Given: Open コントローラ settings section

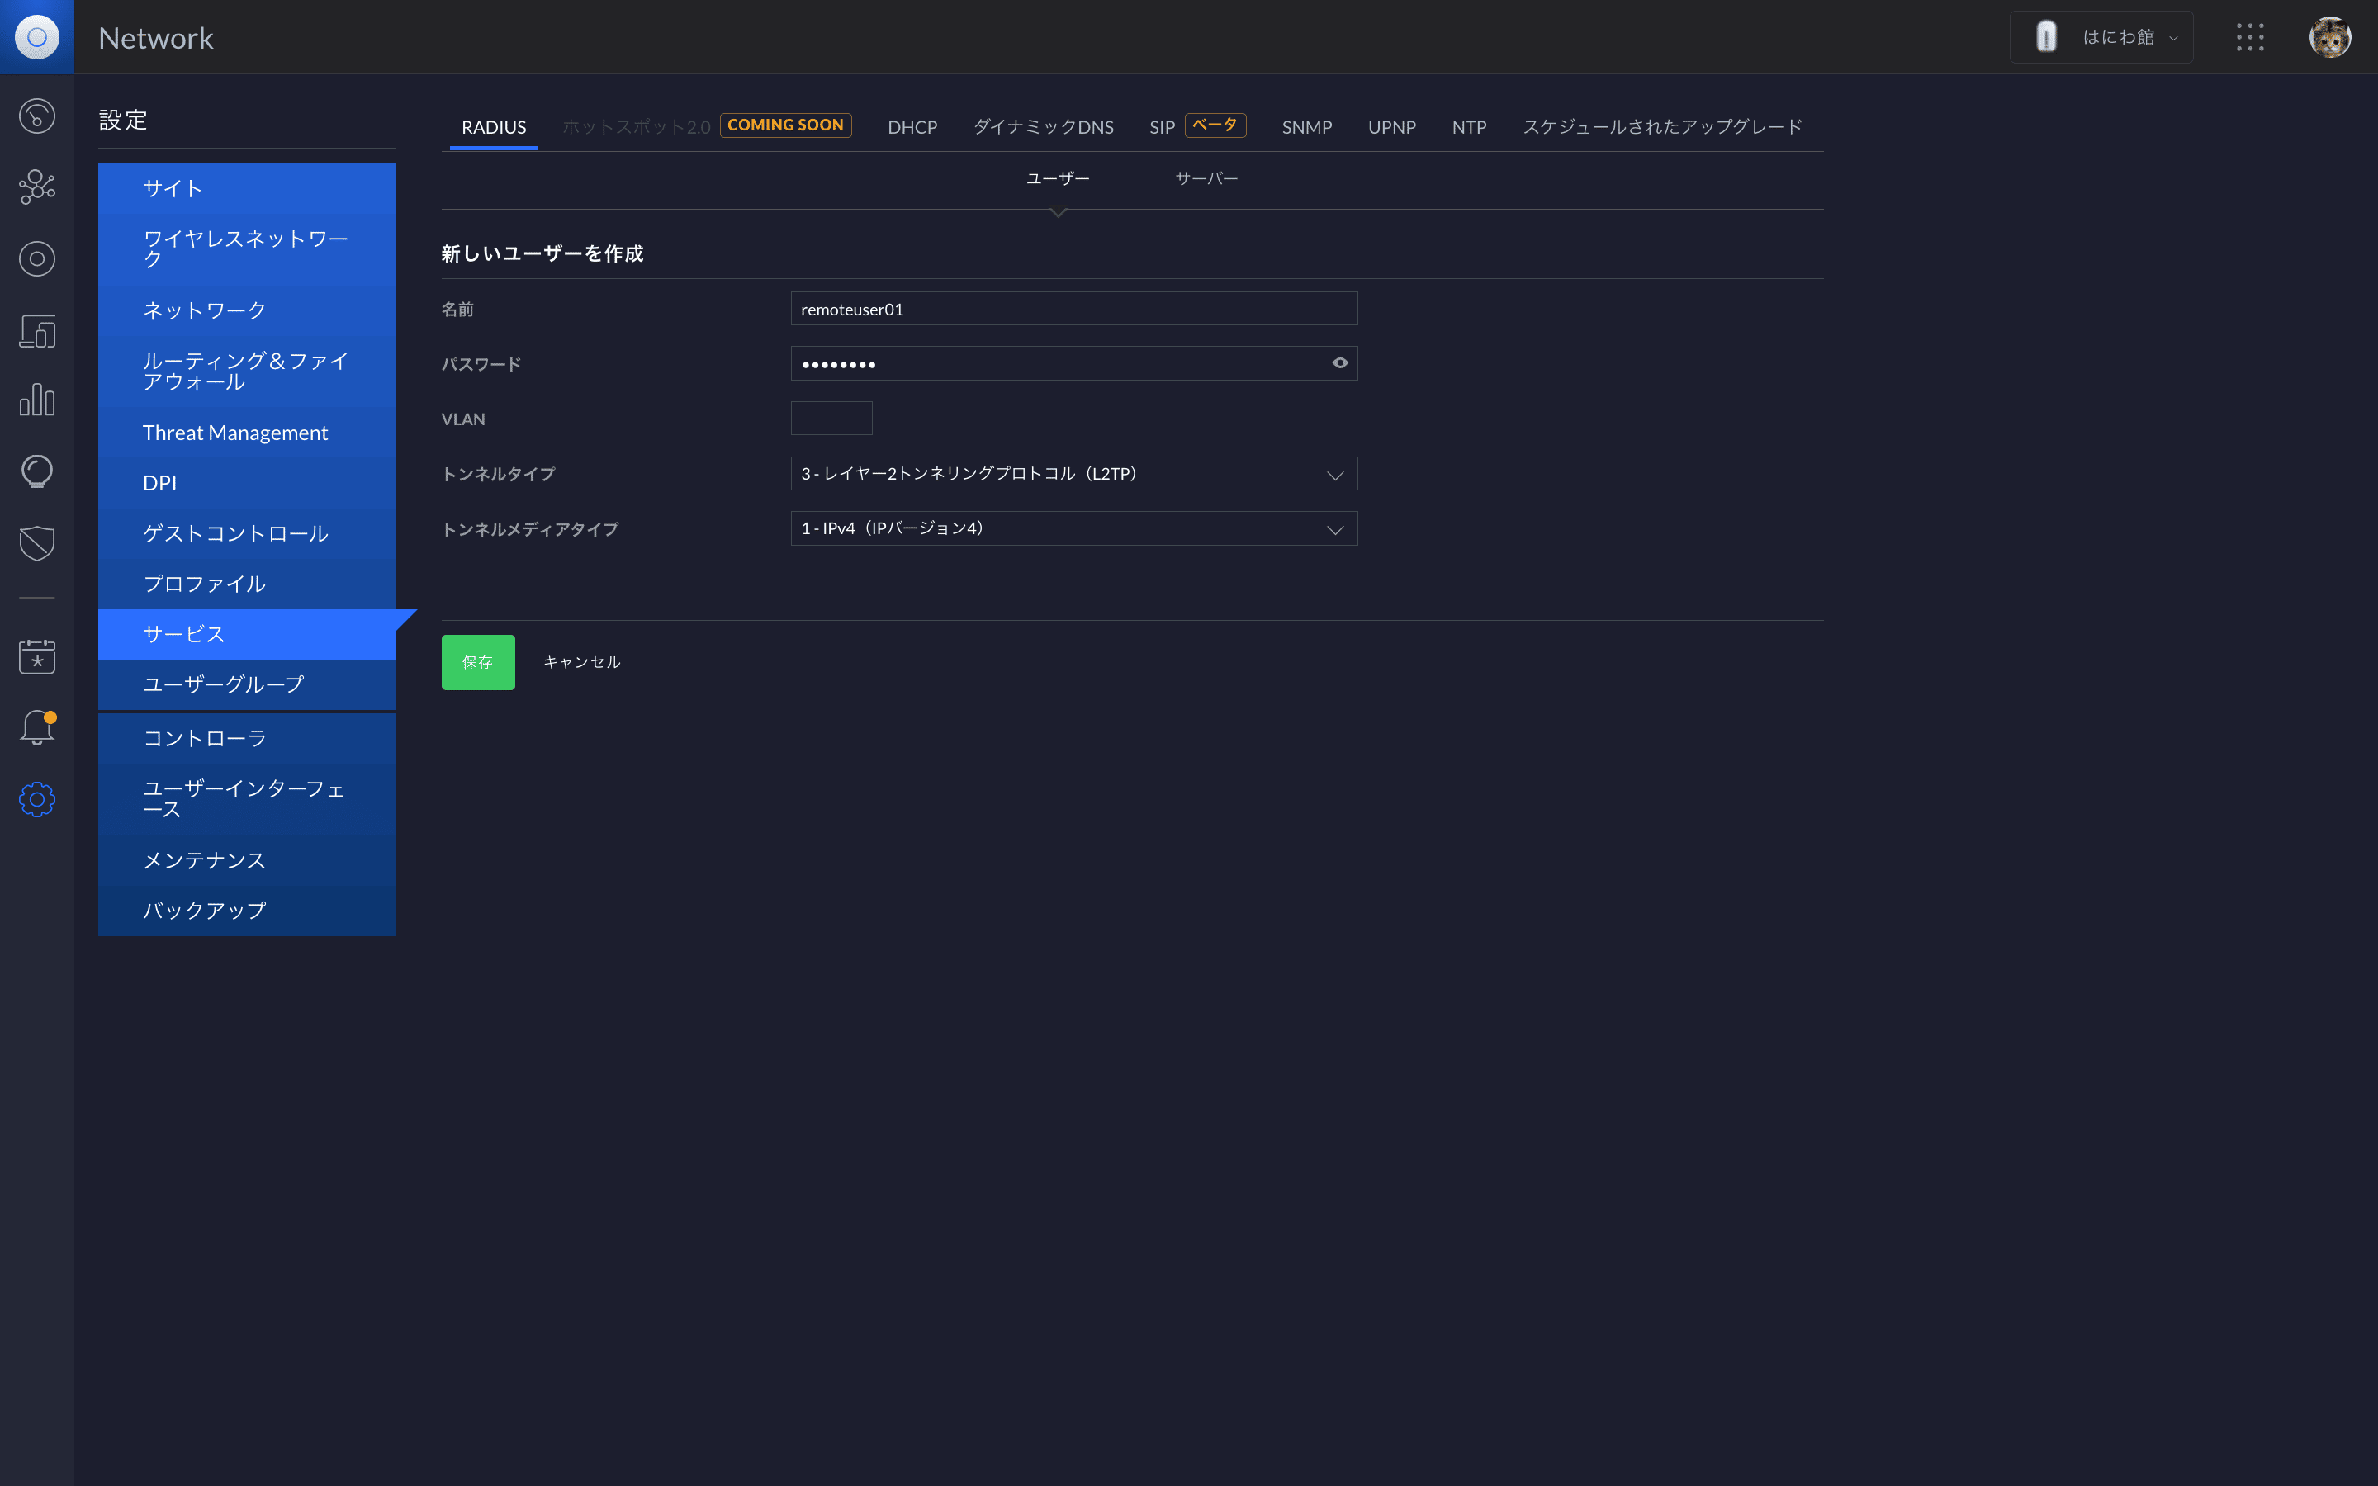Looking at the screenshot, I should (247, 738).
